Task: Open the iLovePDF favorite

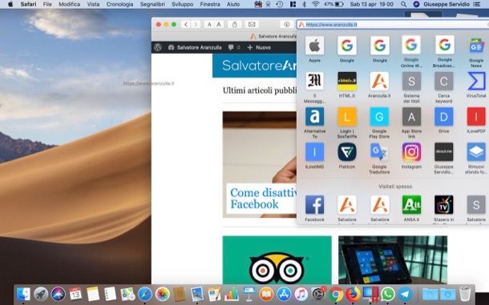Action: pyautogui.click(x=476, y=117)
